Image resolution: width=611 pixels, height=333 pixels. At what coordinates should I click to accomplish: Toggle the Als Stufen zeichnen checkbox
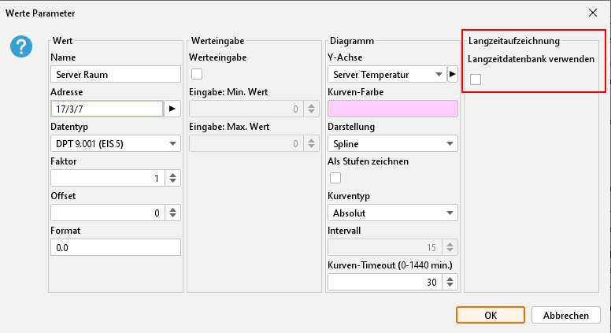(x=334, y=178)
